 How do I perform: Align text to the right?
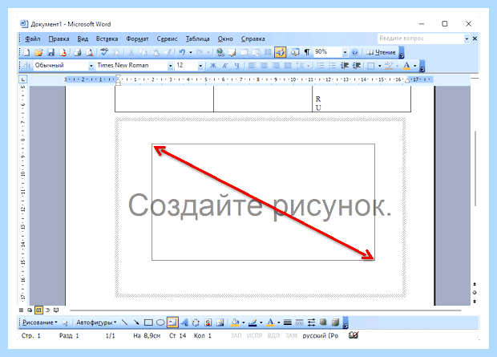276,66
